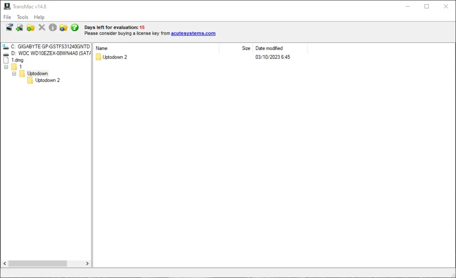Screen dimensions: 456x278
Task: Select Uptodown 2 in the sidebar tree
Action: [x=47, y=80]
